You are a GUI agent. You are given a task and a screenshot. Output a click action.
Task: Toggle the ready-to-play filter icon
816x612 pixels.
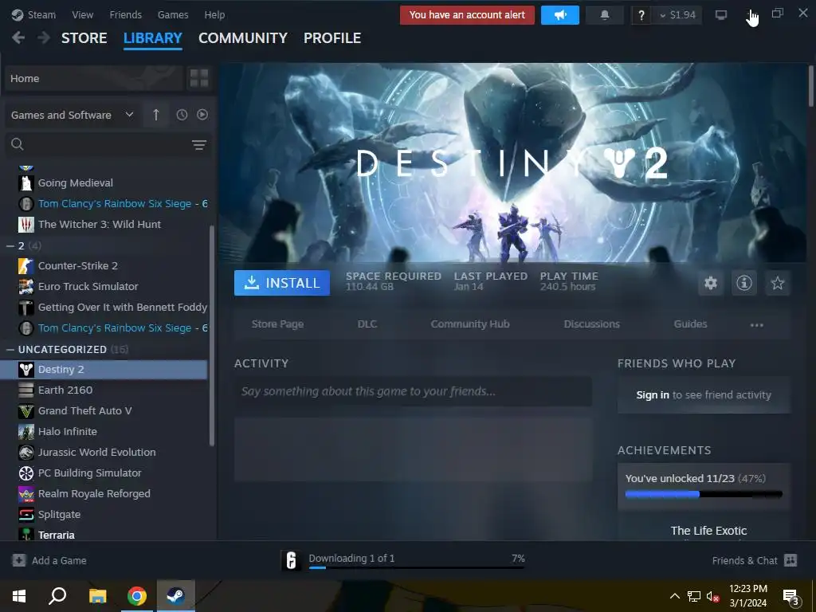point(202,115)
